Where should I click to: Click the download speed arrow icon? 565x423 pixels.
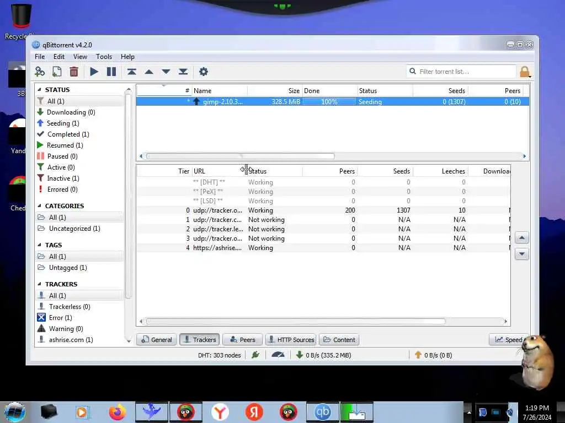pyautogui.click(x=299, y=355)
